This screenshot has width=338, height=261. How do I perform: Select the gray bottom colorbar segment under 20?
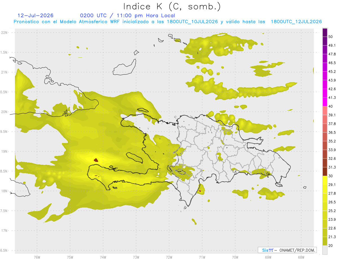[x=325, y=250]
